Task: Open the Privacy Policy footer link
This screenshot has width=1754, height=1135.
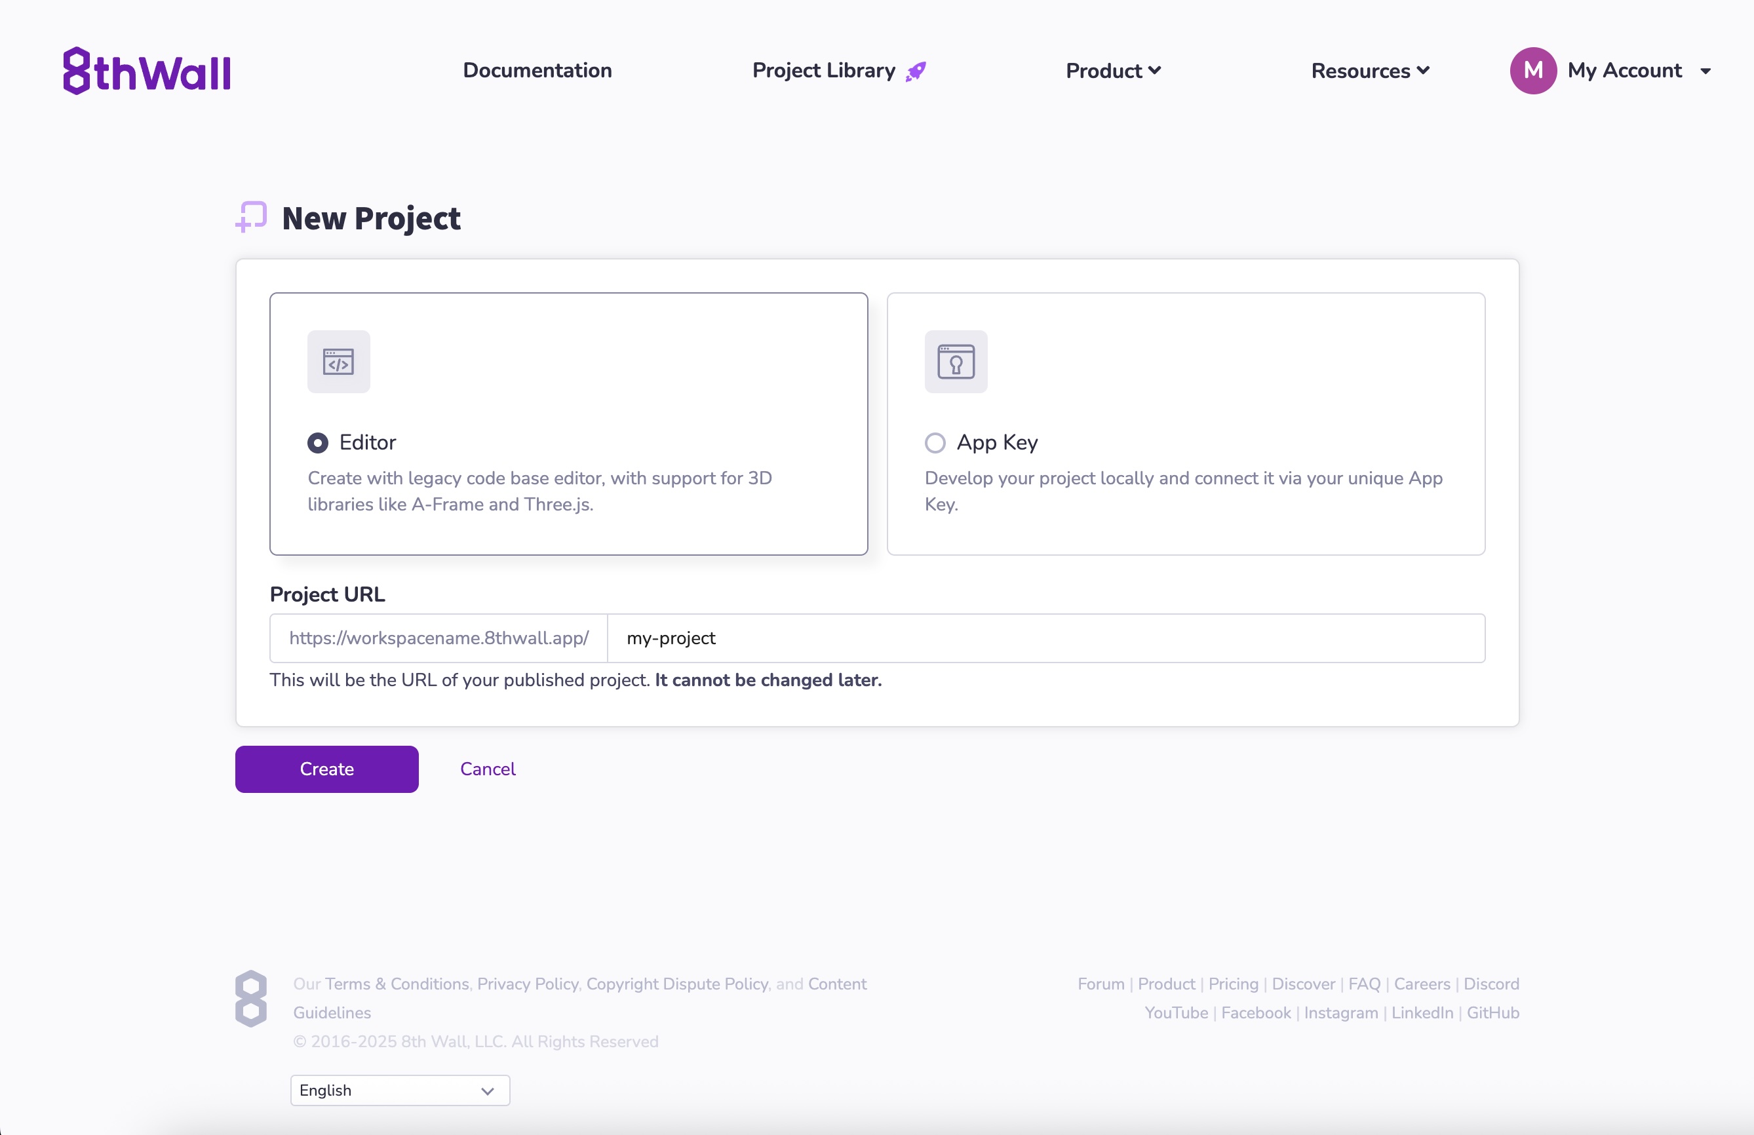Action: (527, 983)
